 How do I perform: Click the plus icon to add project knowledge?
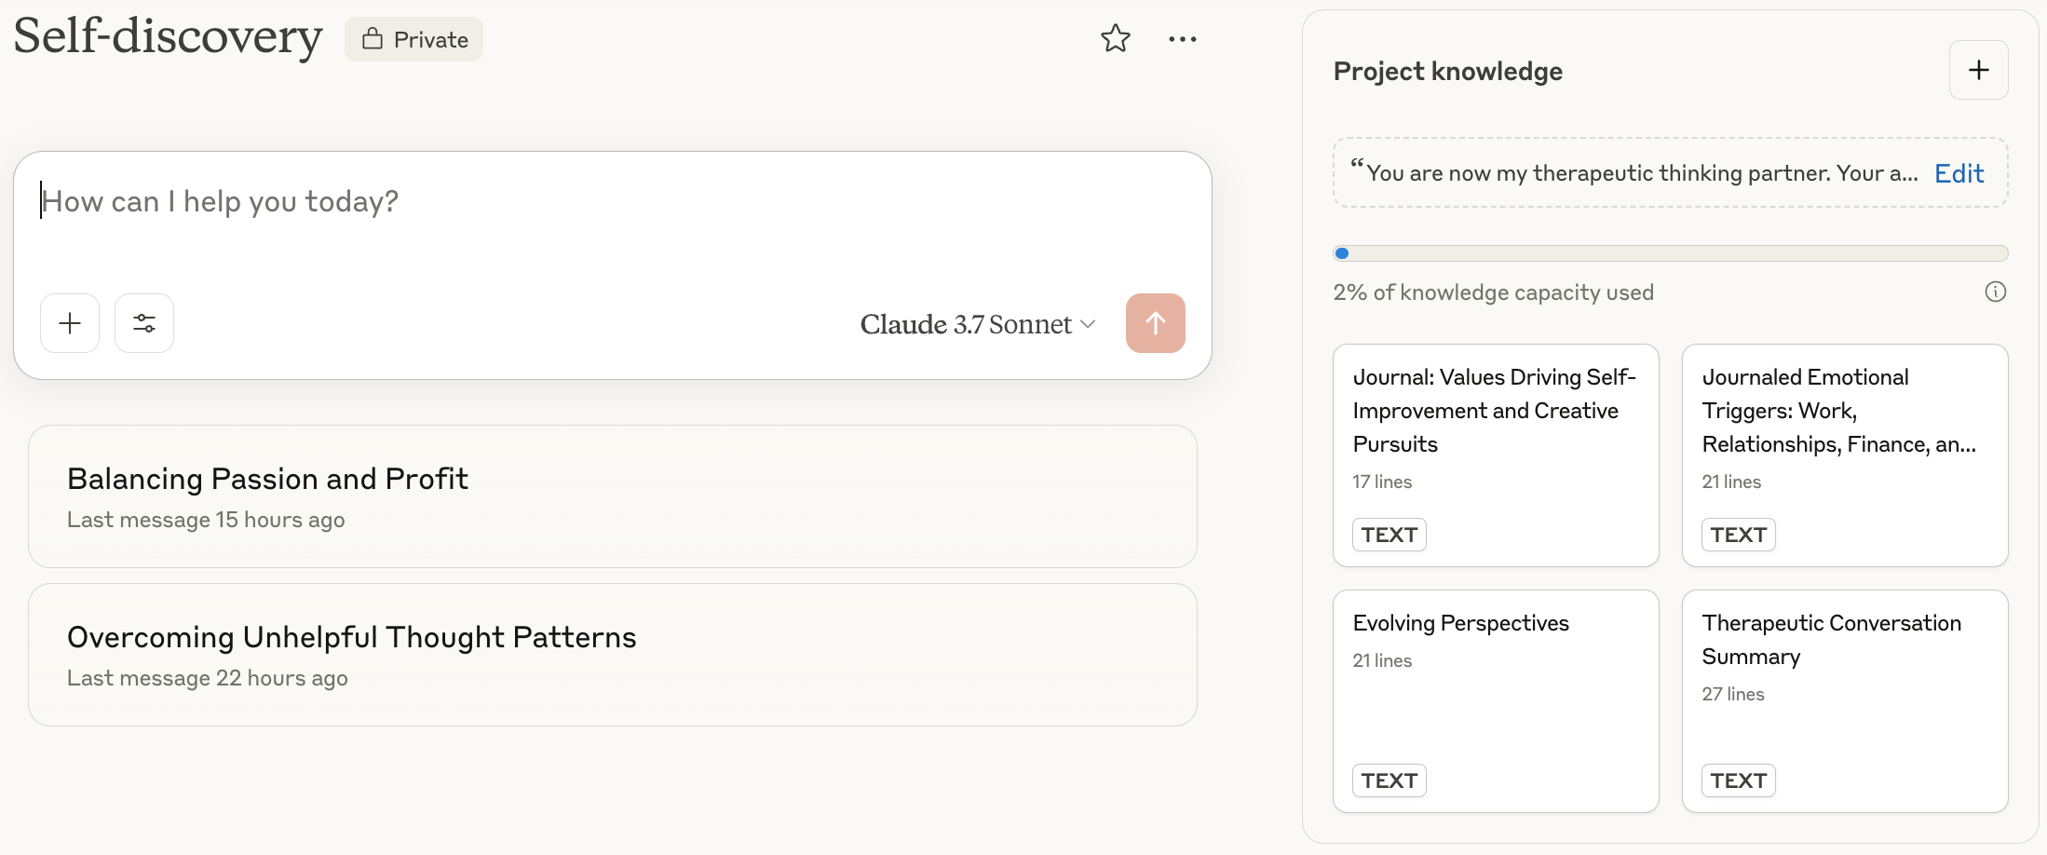tap(1978, 70)
